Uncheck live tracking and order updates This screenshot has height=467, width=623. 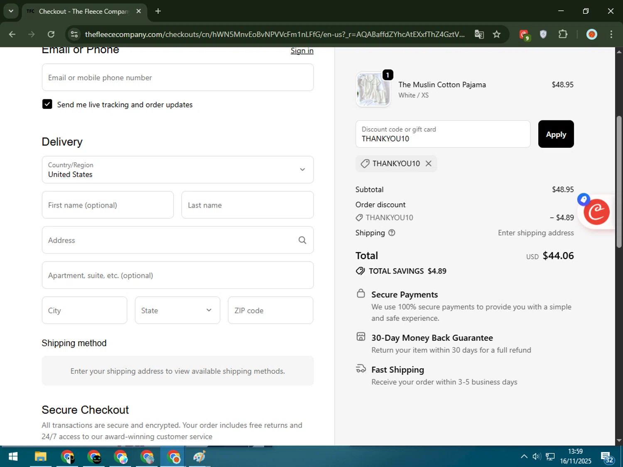pyautogui.click(x=47, y=104)
